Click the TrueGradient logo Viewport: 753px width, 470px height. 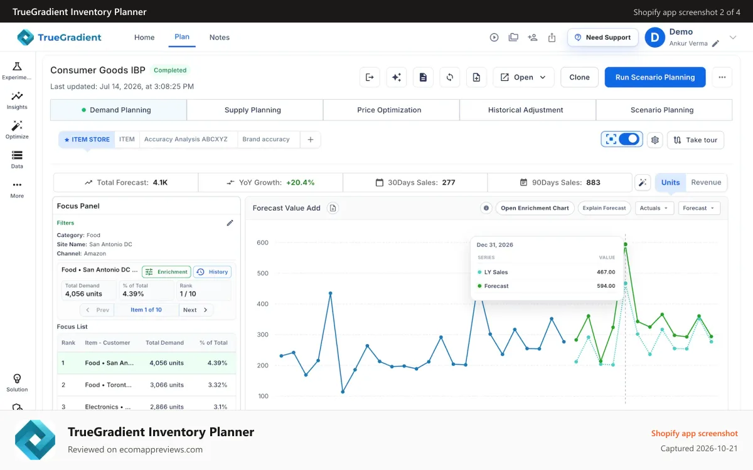click(x=60, y=37)
